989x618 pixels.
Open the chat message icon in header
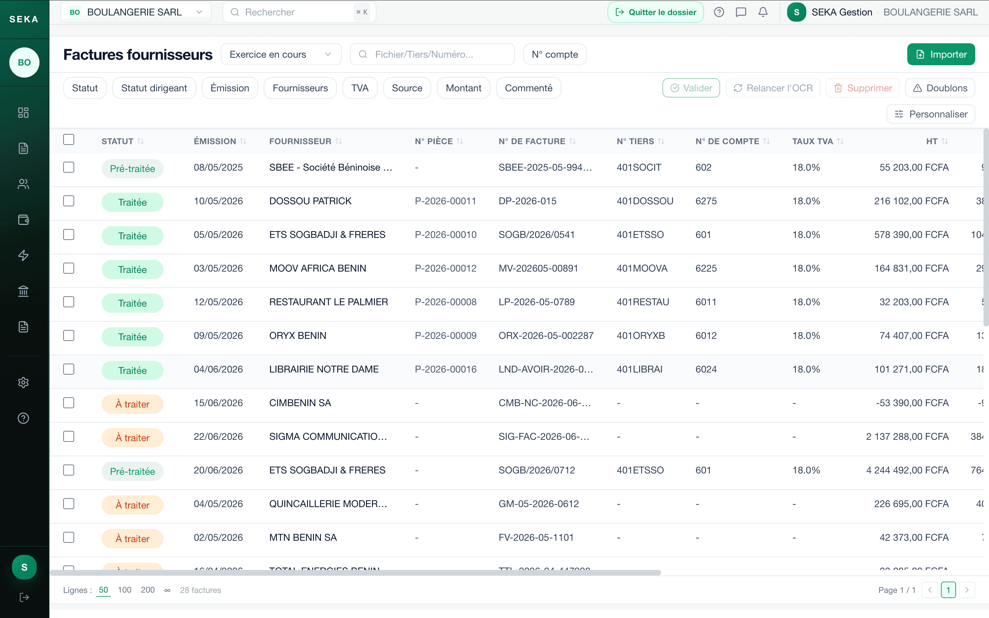[740, 12]
